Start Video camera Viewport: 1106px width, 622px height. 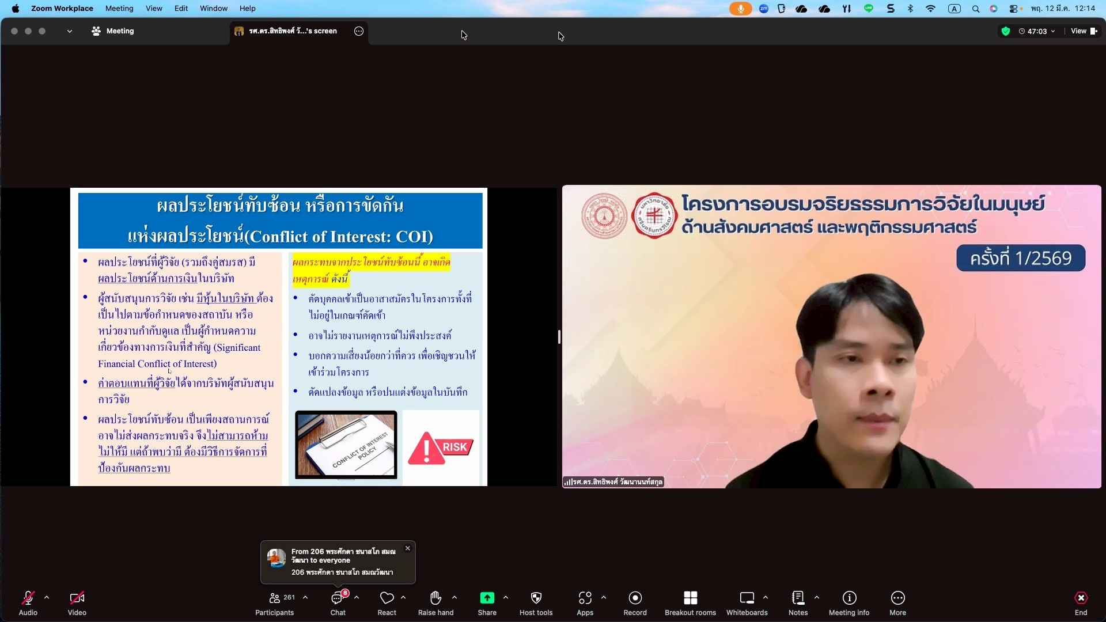77,602
